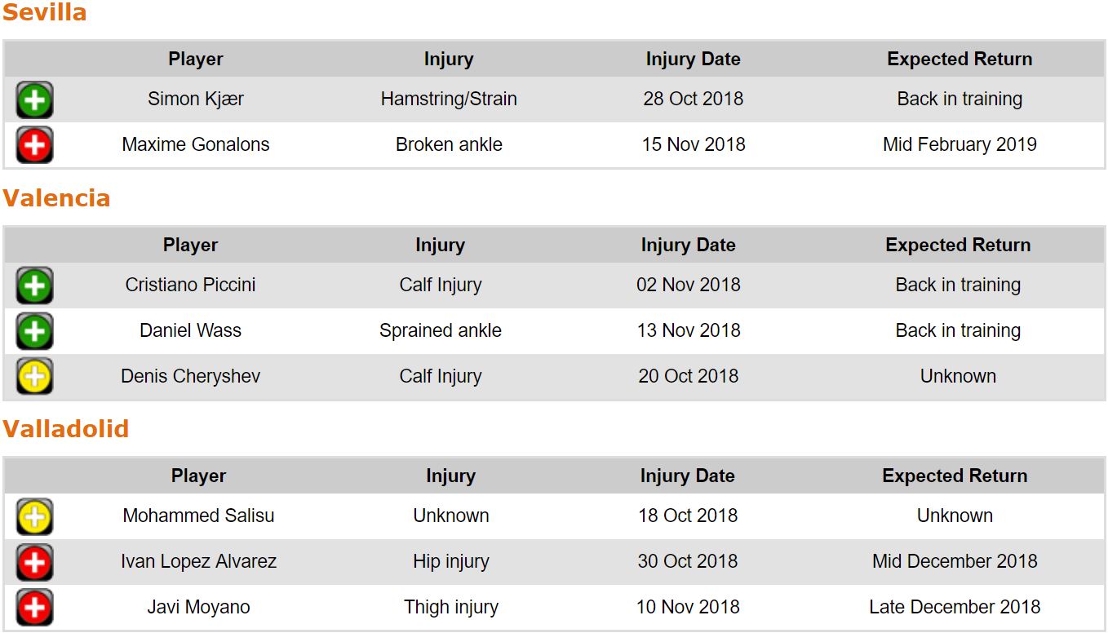Select player name Javi Moyano
The width and height of the screenshot is (1108, 633).
(198, 608)
